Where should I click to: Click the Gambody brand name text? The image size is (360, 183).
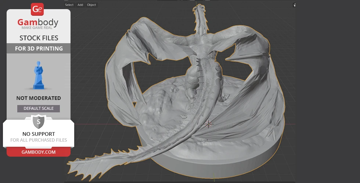[38, 23]
